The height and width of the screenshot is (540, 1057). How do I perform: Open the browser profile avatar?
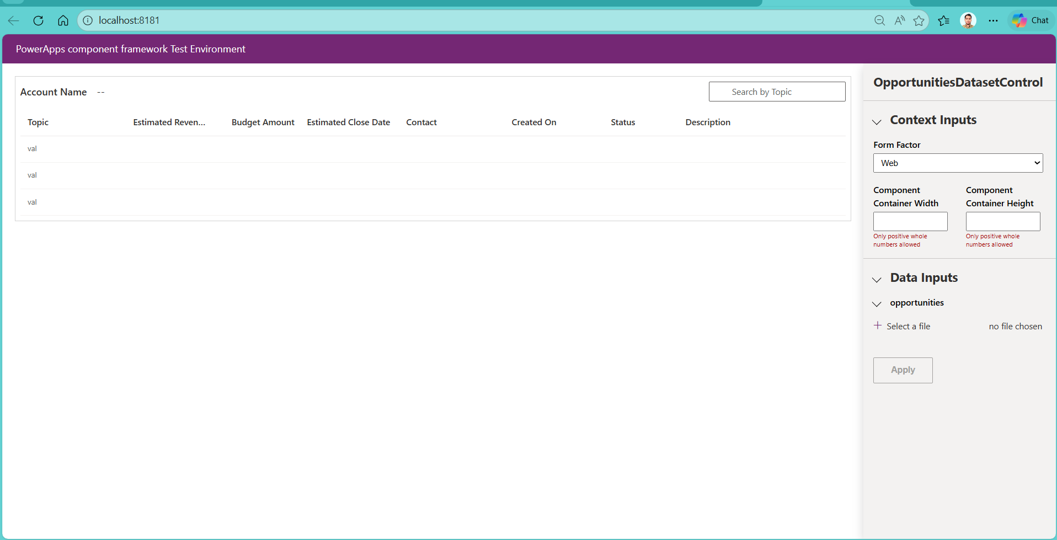[968, 20]
